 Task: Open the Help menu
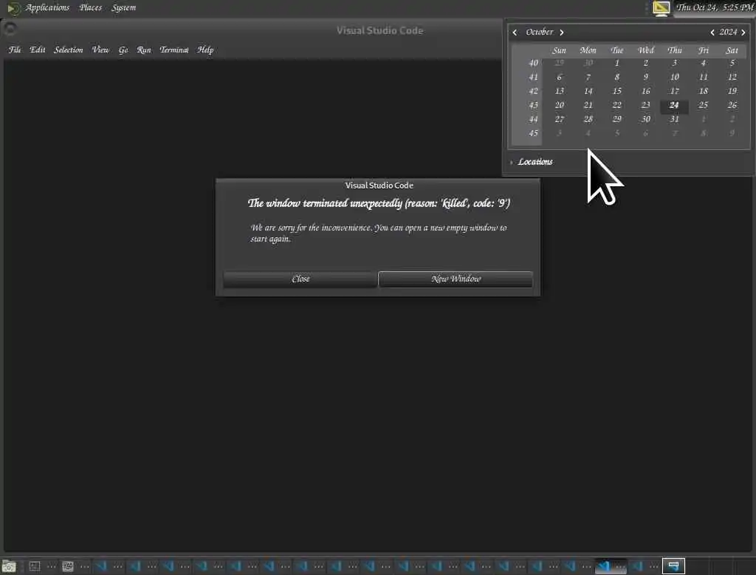[x=205, y=50]
